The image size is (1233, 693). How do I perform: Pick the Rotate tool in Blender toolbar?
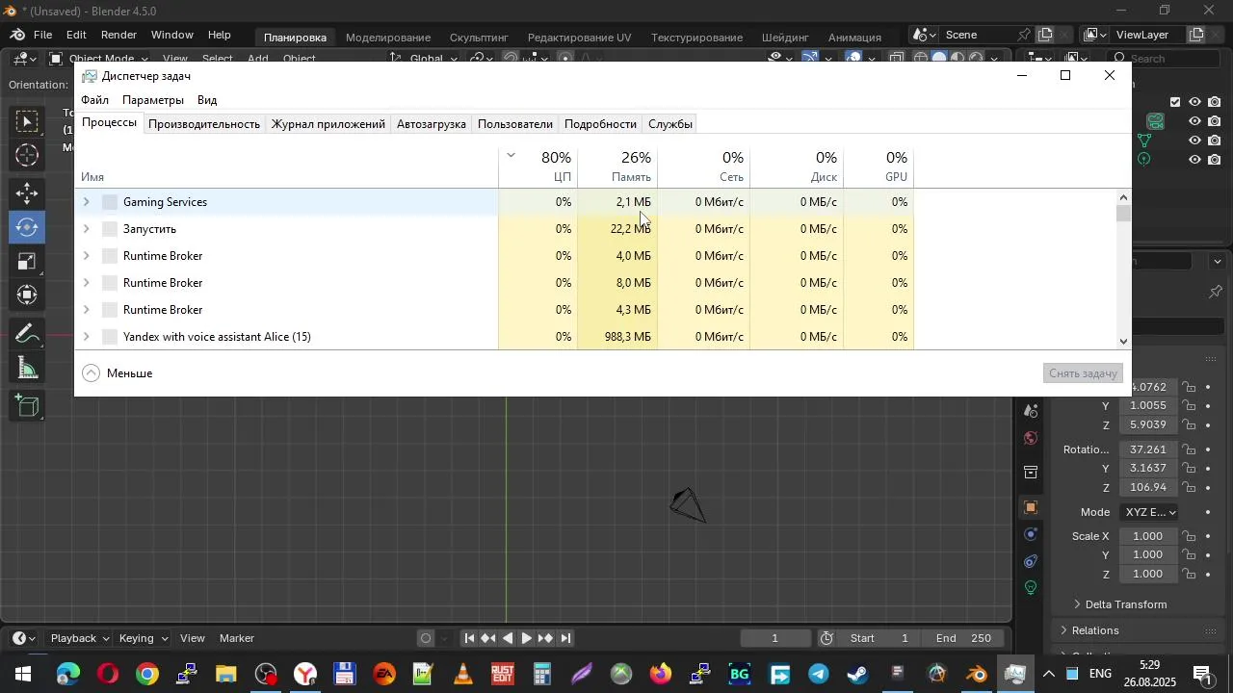point(28,227)
